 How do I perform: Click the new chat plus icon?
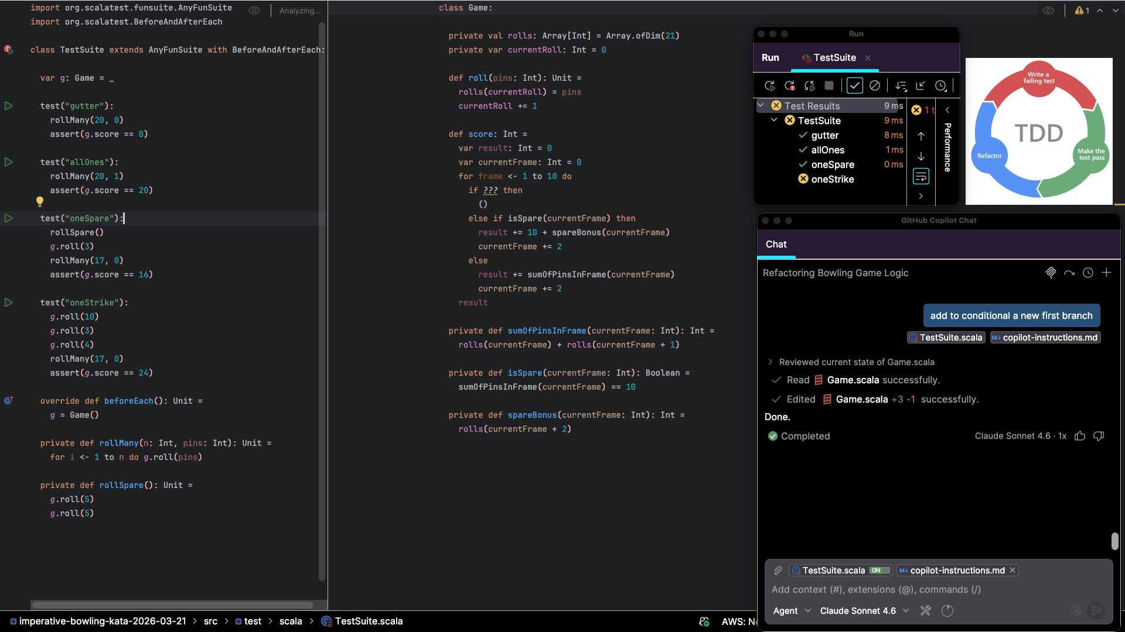[1106, 273]
